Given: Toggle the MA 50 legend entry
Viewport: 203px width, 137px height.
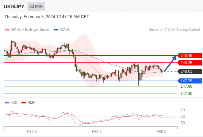Looking at the screenshot, I should (x=62, y=30).
